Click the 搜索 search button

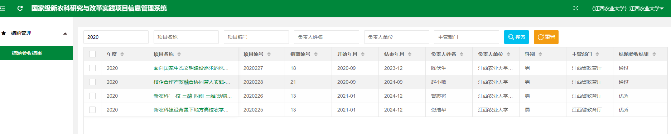tap(516, 37)
